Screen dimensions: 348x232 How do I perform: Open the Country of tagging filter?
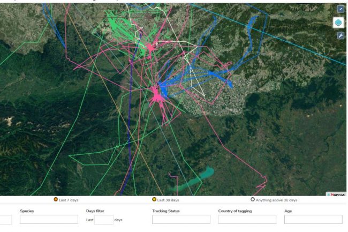point(247,220)
